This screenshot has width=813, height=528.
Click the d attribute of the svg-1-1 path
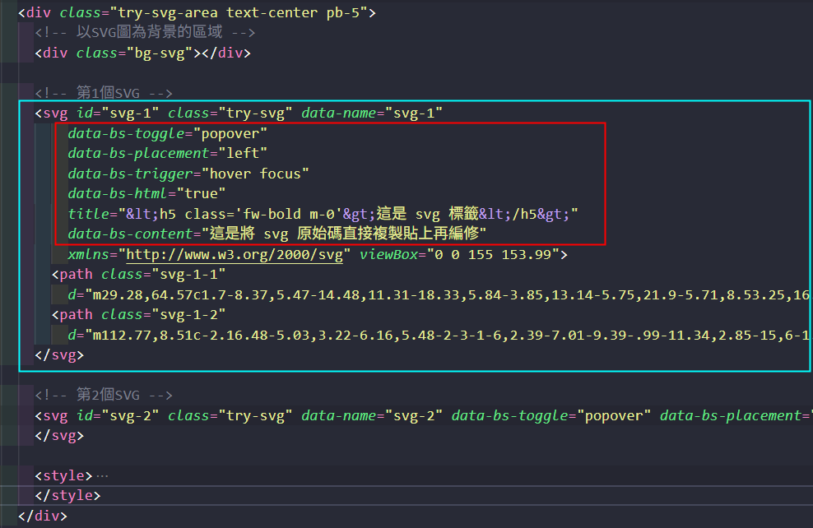[x=72, y=294]
